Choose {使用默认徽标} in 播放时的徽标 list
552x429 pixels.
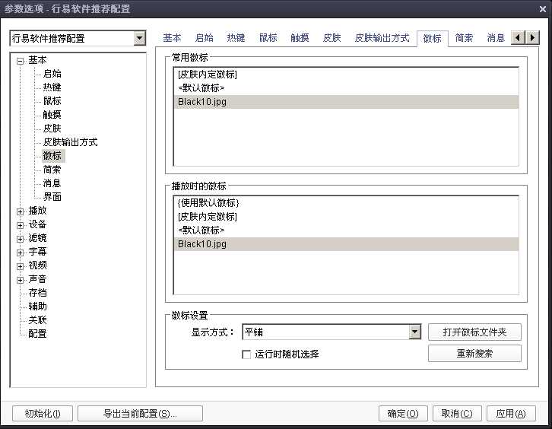(347, 203)
